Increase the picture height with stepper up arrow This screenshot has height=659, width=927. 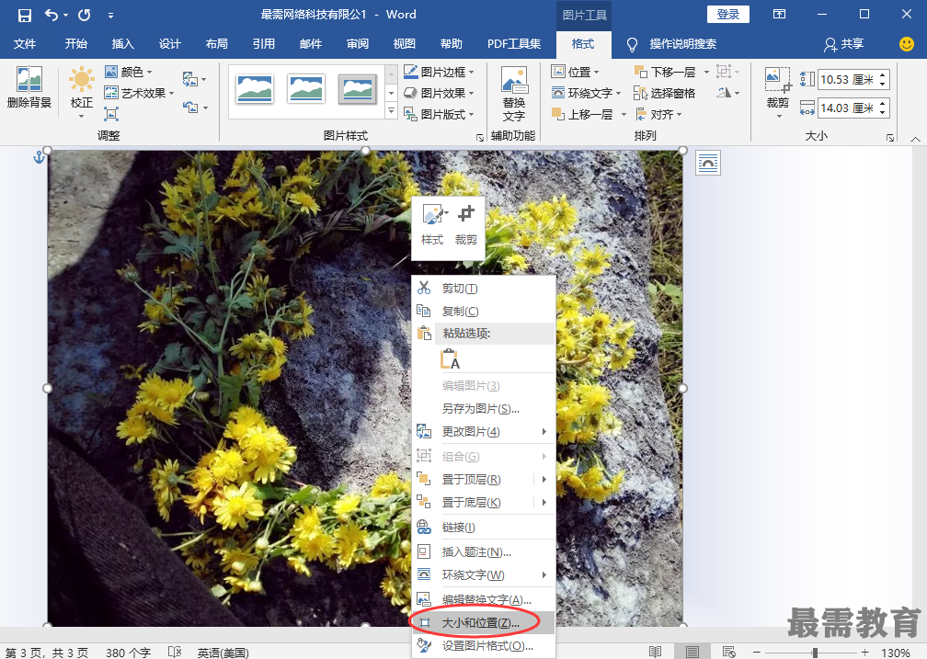tap(883, 75)
